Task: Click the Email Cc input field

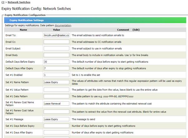Action: 57,42
